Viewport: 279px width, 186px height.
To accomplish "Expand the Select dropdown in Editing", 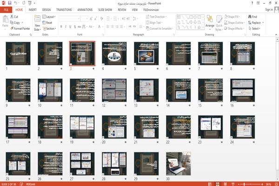I will tap(254, 28).
